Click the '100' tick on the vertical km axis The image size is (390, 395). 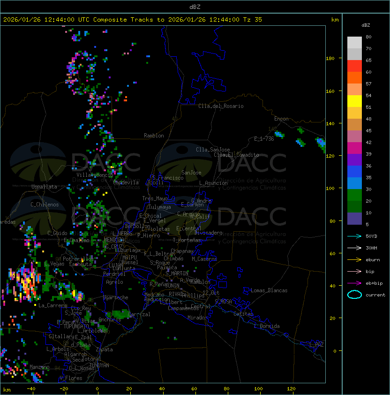tap(330, 189)
